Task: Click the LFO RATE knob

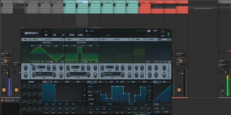Action: 104,109
